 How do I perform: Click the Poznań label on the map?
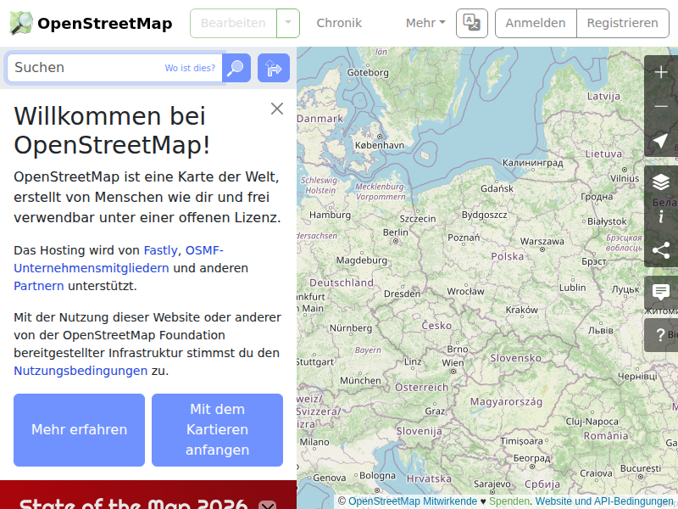[464, 238]
